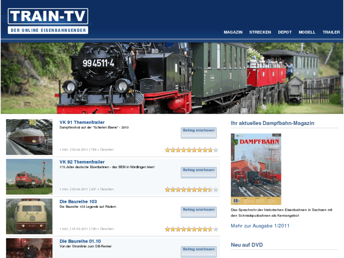344x258 pixels.
Task: Click the 790 x Gesehen info line
Action: pos(87,229)
